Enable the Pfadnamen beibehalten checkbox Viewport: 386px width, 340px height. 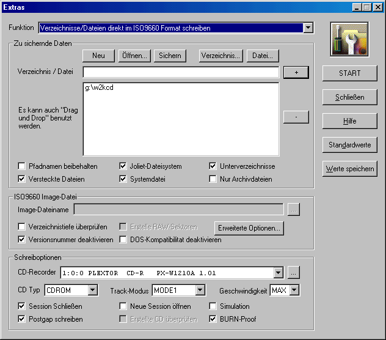coord(23,166)
